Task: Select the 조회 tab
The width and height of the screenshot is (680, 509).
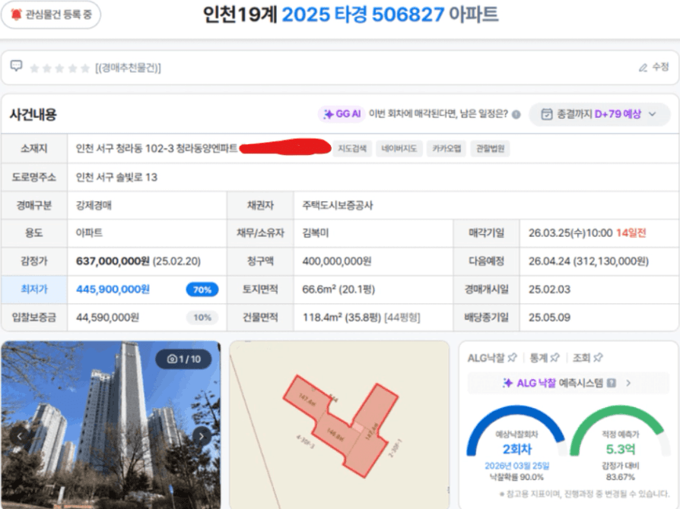Action: tap(582, 358)
